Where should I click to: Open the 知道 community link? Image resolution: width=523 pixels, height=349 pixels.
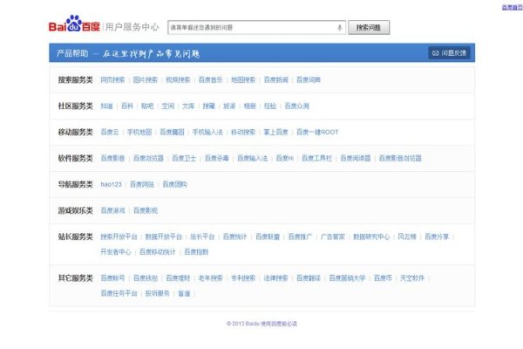click(106, 106)
